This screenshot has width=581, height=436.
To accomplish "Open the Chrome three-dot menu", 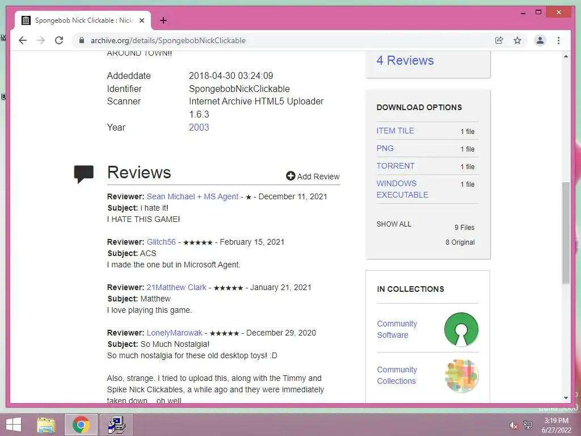I will [558, 40].
